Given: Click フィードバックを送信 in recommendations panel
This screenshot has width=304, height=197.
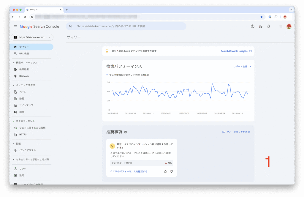Looking at the screenshot, I should click(x=236, y=132).
